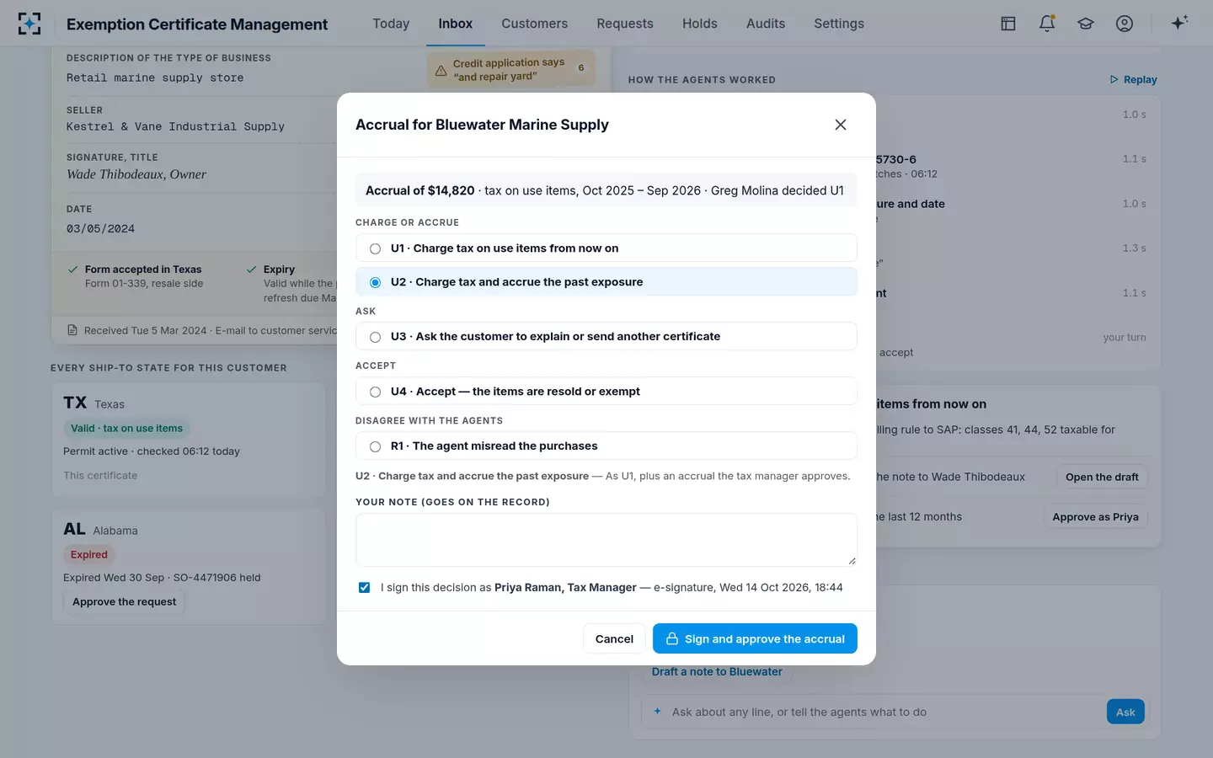Select R1 The agent misread the purchases

pyautogui.click(x=606, y=446)
